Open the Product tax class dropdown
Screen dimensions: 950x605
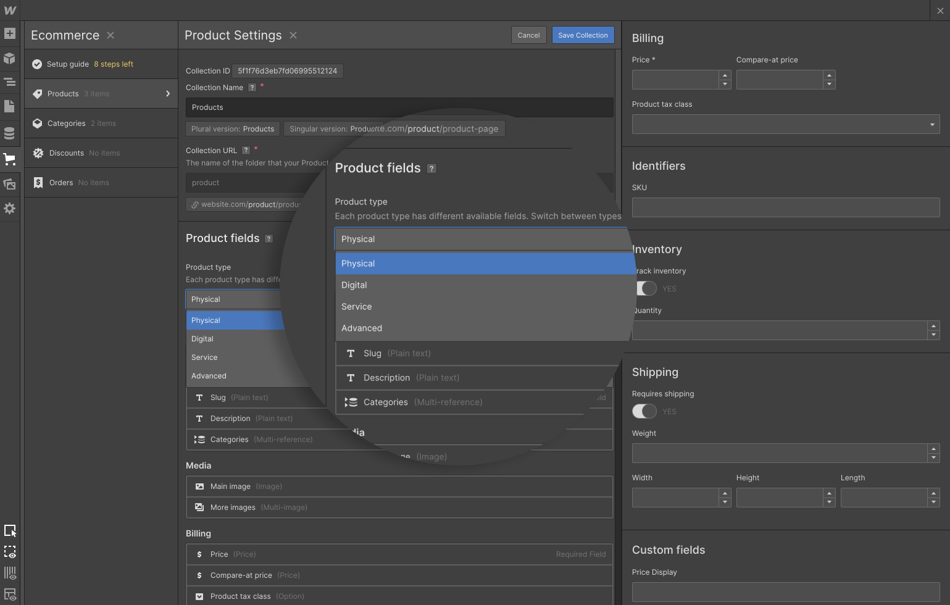coord(785,124)
